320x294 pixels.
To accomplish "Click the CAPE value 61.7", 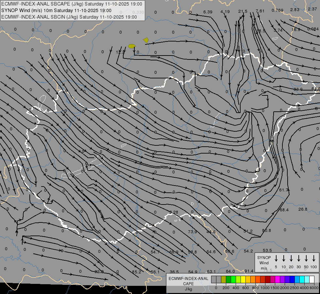I will click(284, 190).
